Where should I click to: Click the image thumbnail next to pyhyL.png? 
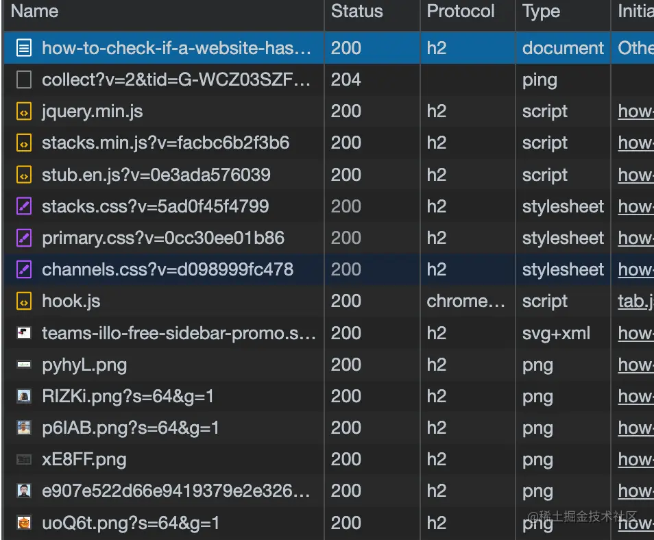[24, 365]
